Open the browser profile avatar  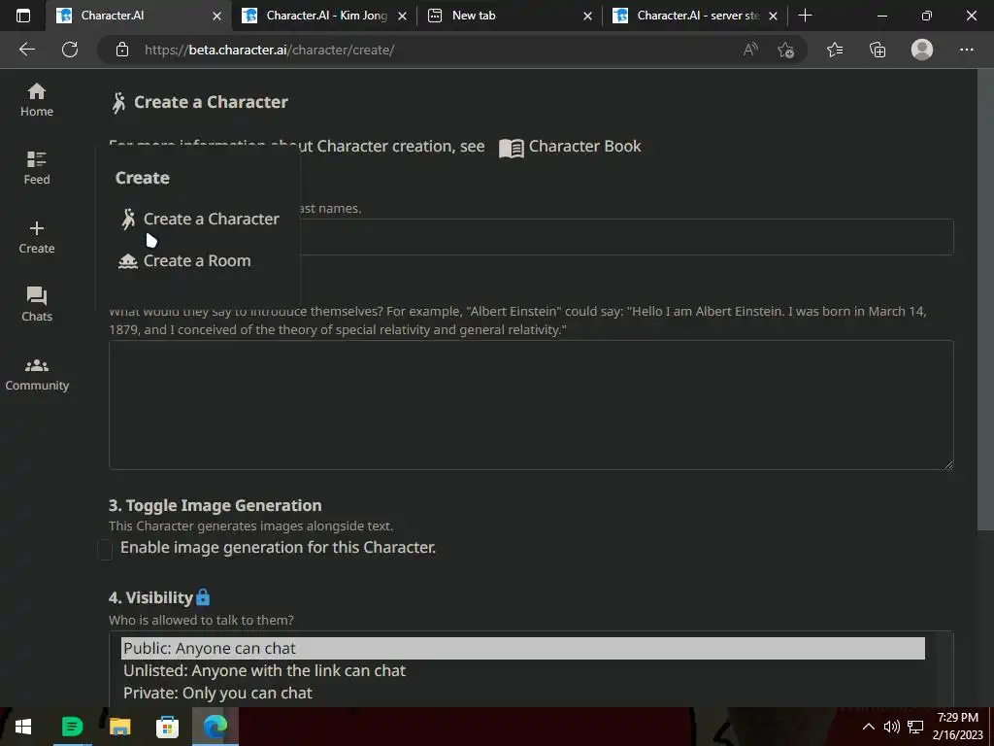(x=922, y=50)
